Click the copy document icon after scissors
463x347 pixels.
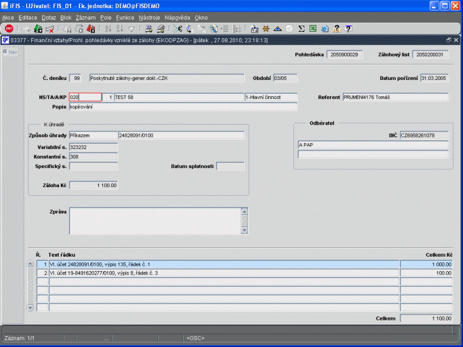pos(190,28)
